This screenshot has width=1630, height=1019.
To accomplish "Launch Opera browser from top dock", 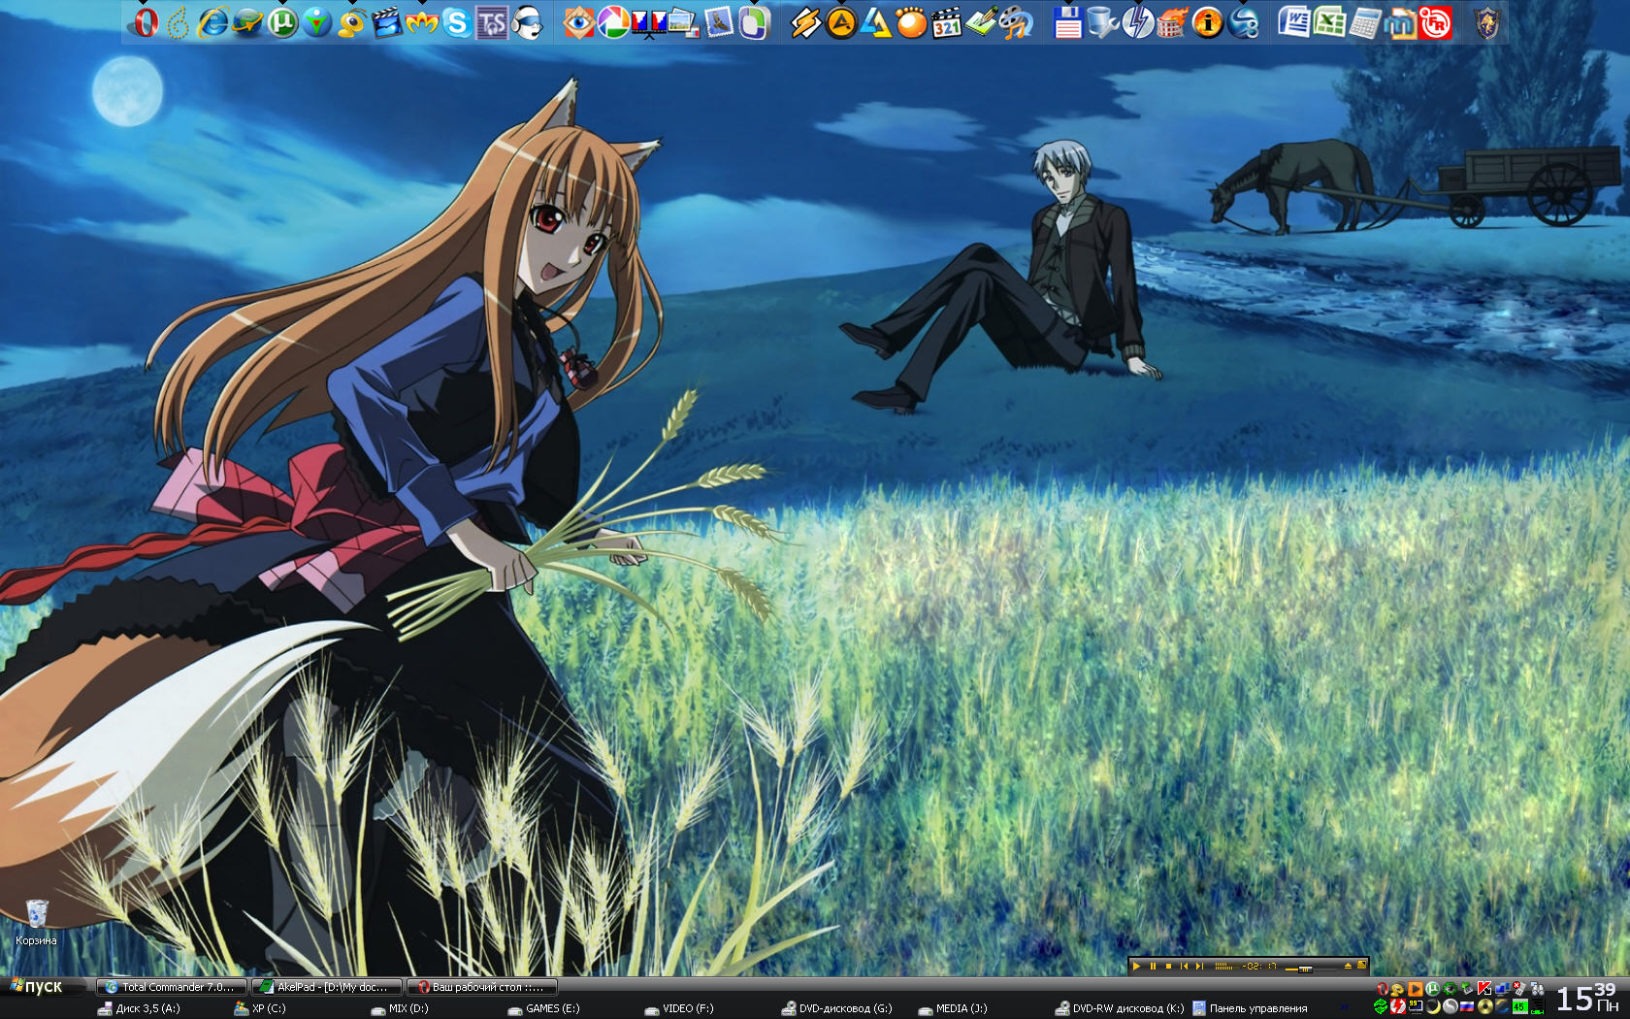I will pyautogui.click(x=146, y=21).
